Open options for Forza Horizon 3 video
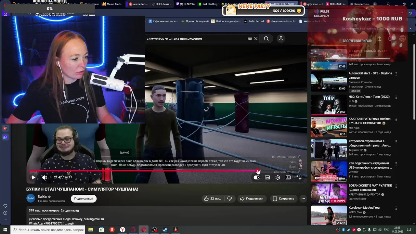 click(x=396, y=119)
